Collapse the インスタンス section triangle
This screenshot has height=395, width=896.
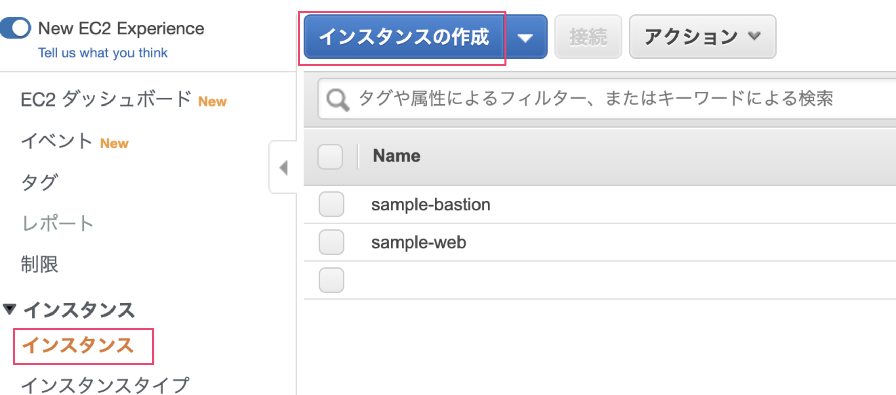tap(10, 308)
